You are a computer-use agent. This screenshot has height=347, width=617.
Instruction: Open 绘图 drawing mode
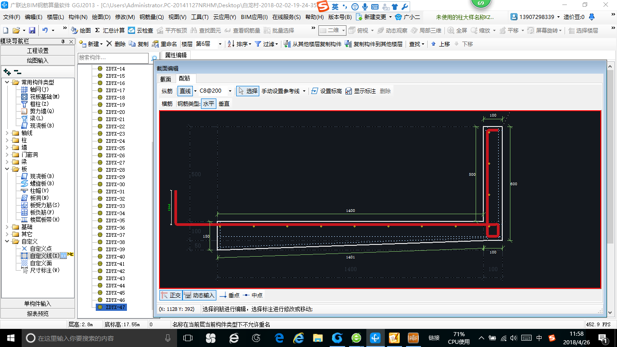pyautogui.click(x=81, y=30)
